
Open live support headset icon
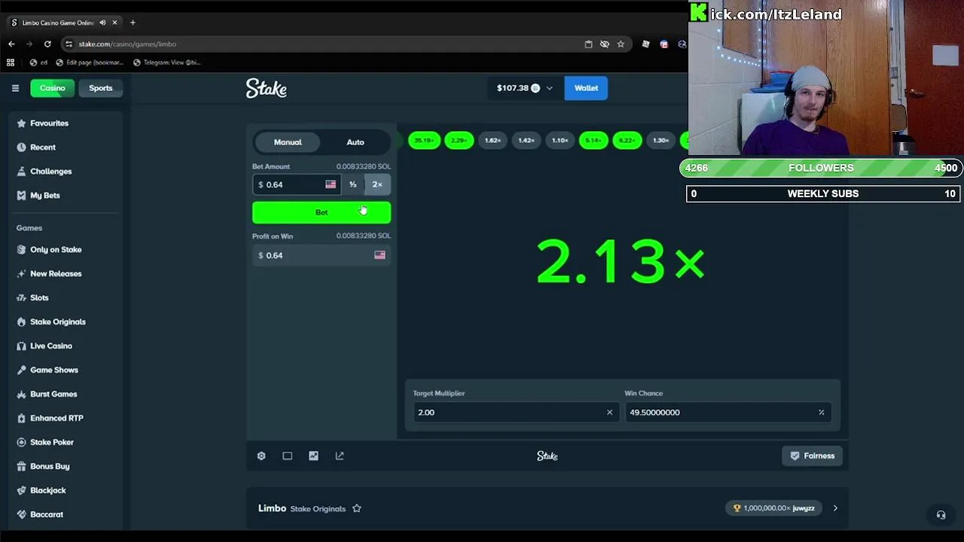click(x=941, y=515)
